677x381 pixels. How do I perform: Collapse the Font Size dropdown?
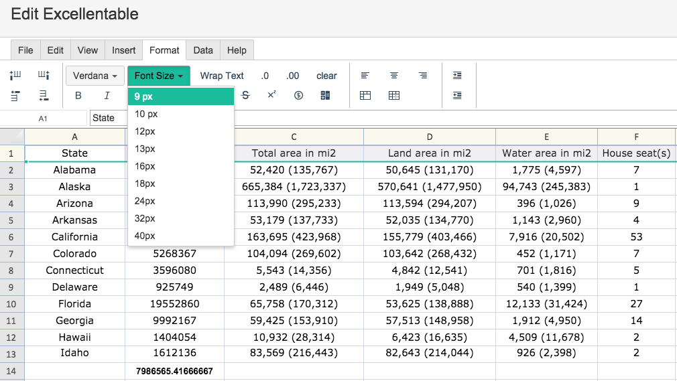click(x=159, y=76)
